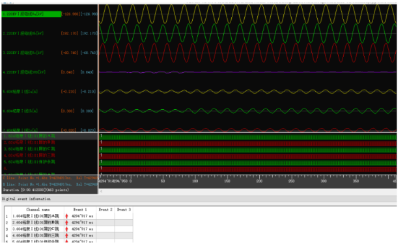Select digital channel 2 phase B trip
The height and width of the screenshot is (247, 407).
pos(29,142)
